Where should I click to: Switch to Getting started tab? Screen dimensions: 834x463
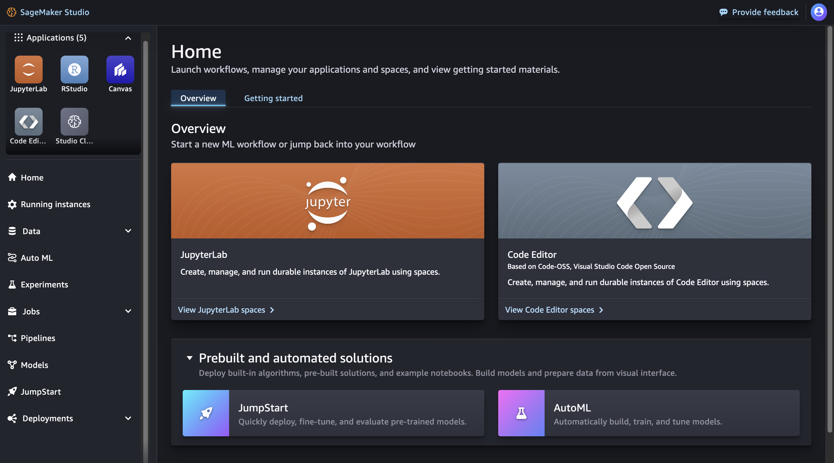(273, 98)
